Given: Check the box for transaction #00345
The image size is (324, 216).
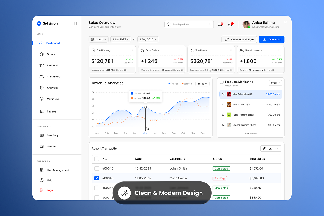Looking at the screenshot, I should click(x=97, y=168).
